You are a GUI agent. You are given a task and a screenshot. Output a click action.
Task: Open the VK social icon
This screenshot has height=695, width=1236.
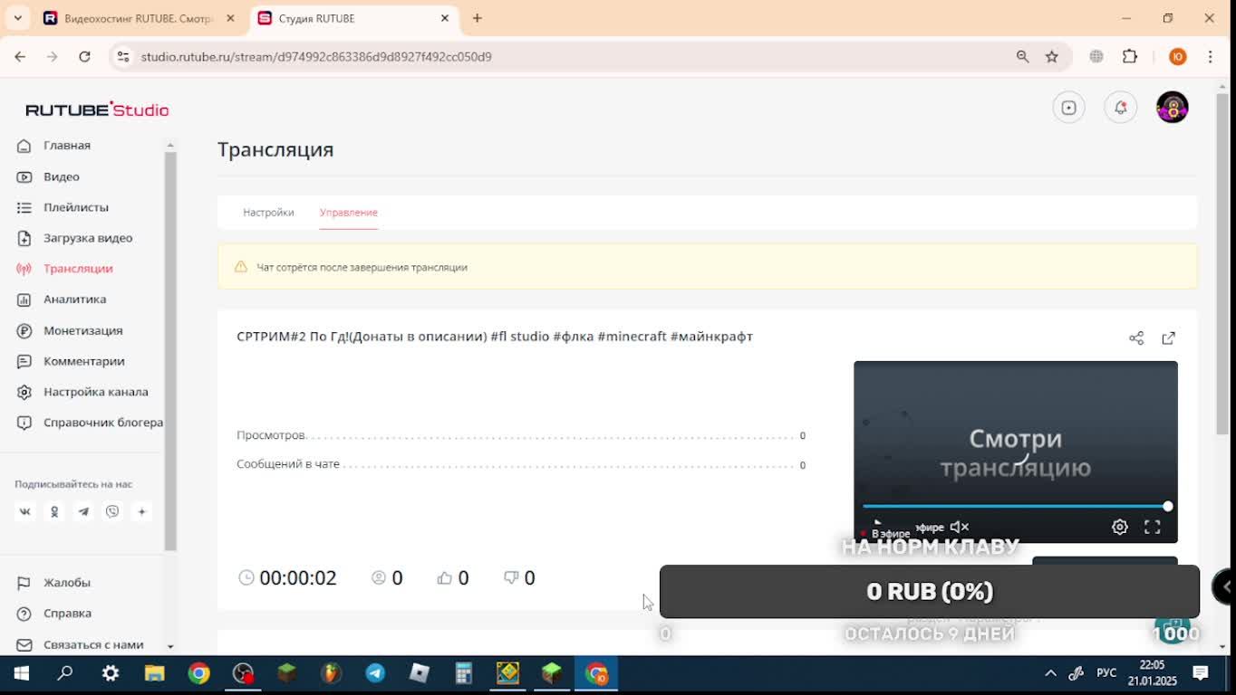click(x=25, y=511)
